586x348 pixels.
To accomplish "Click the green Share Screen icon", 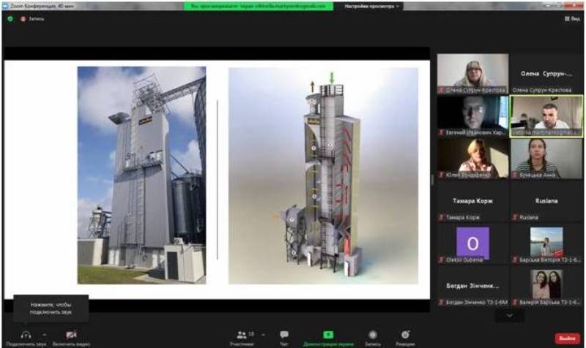I will click(x=328, y=334).
